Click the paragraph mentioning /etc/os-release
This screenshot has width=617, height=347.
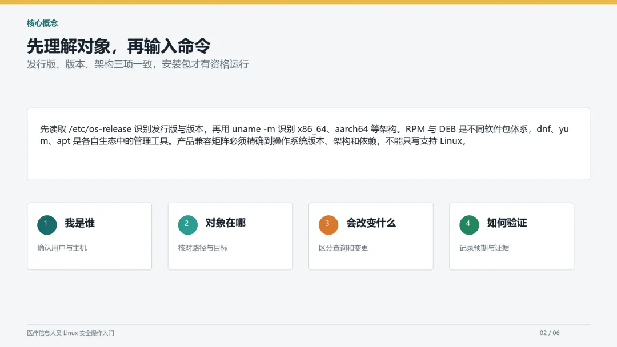(304, 135)
